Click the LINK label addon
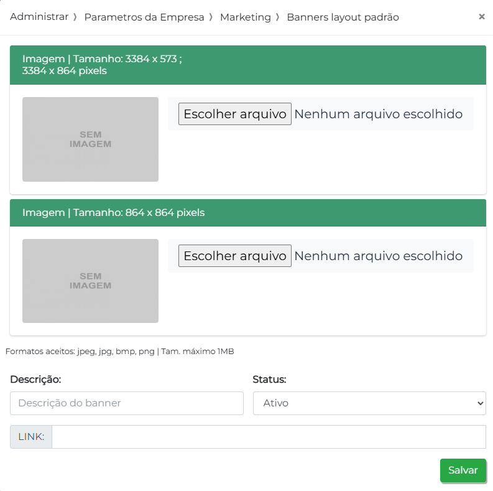The width and height of the screenshot is (493, 491). pyautogui.click(x=31, y=437)
